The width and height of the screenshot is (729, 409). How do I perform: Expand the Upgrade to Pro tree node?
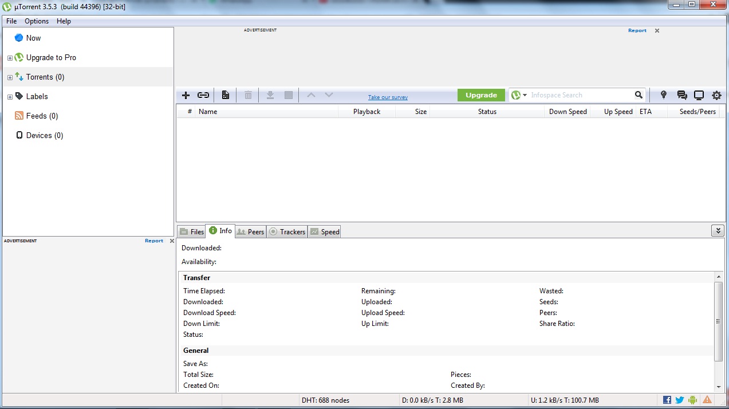click(x=10, y=58)
